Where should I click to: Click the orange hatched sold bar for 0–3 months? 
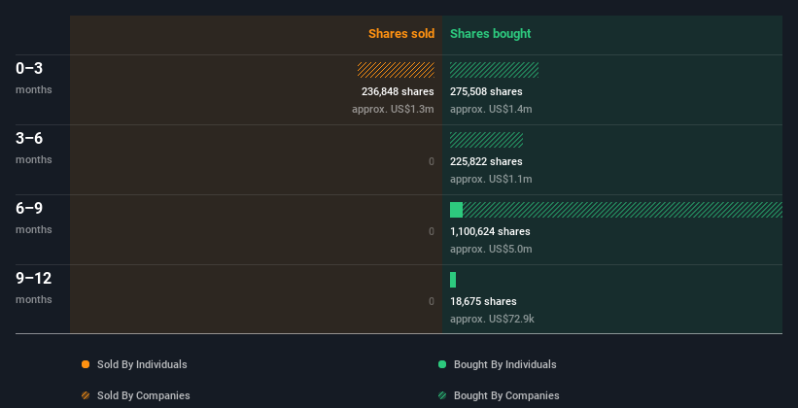click(x=396, y=70)
